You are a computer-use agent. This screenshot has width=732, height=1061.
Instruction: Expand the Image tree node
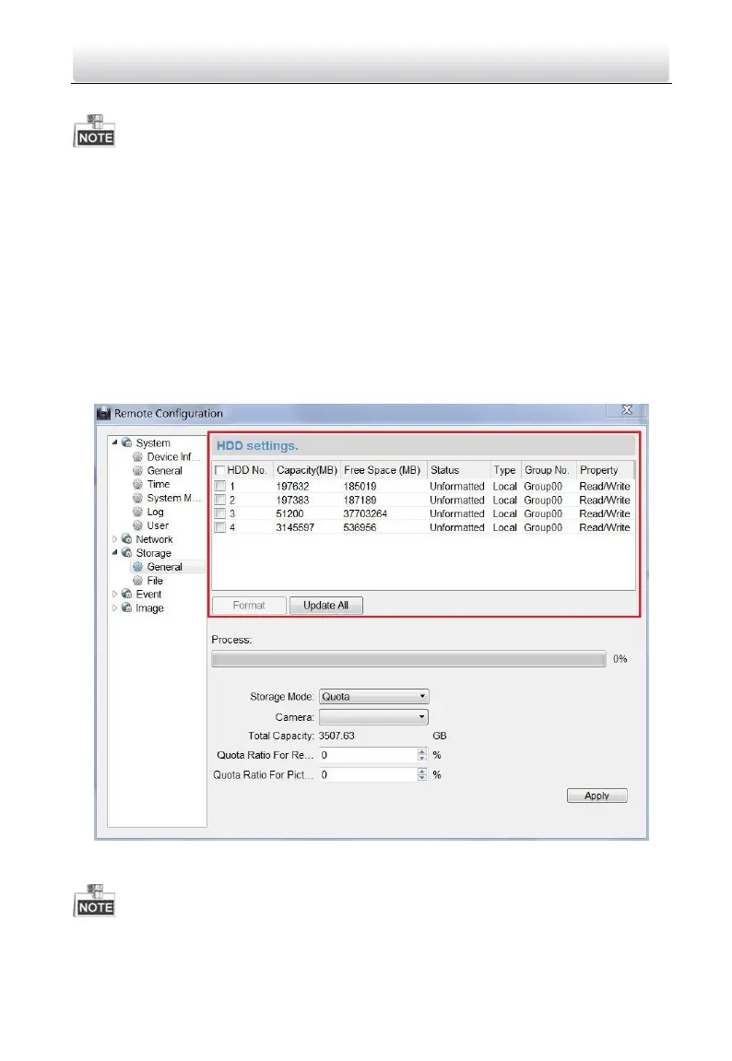[114, 607]
